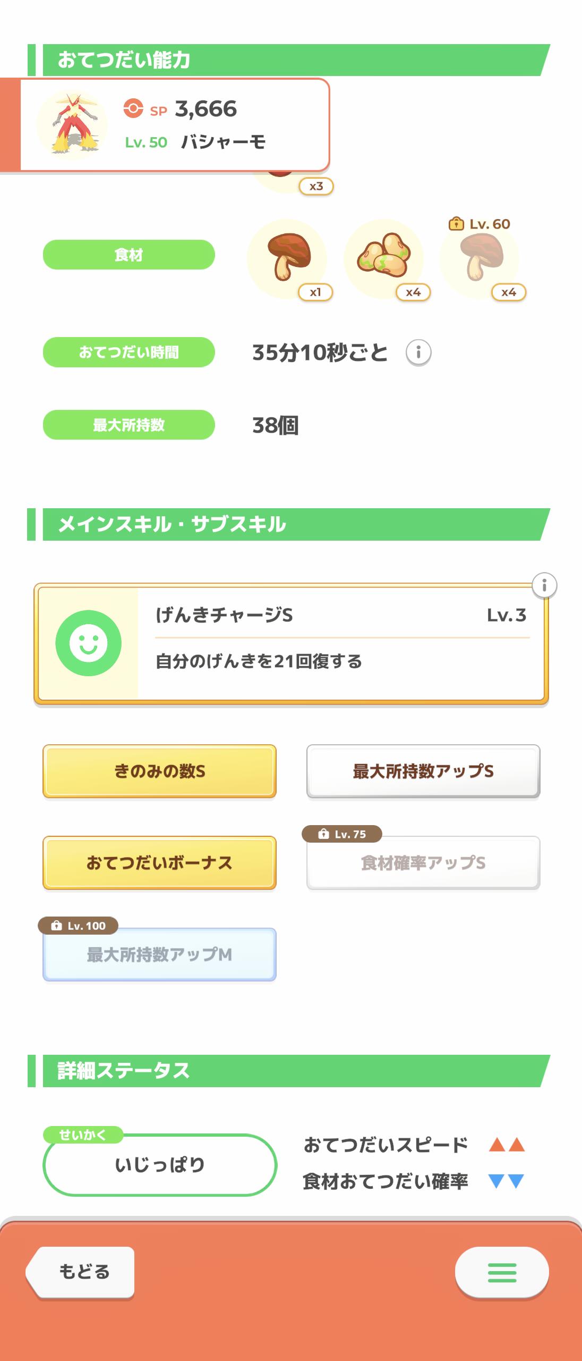The width and height of the screenshot is (582, 1361).
Task: Select the きのみの数S sub skill
Action: pos(159,771)
